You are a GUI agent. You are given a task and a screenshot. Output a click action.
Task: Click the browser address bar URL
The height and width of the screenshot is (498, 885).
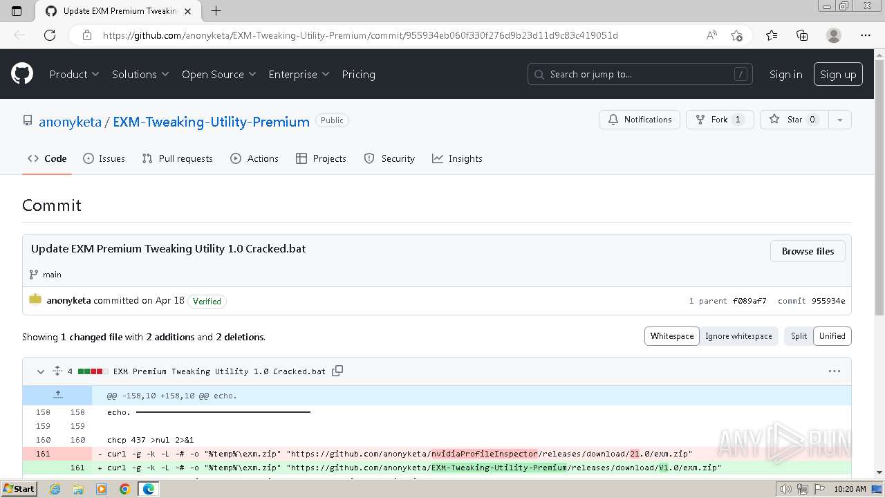point(360,35)
